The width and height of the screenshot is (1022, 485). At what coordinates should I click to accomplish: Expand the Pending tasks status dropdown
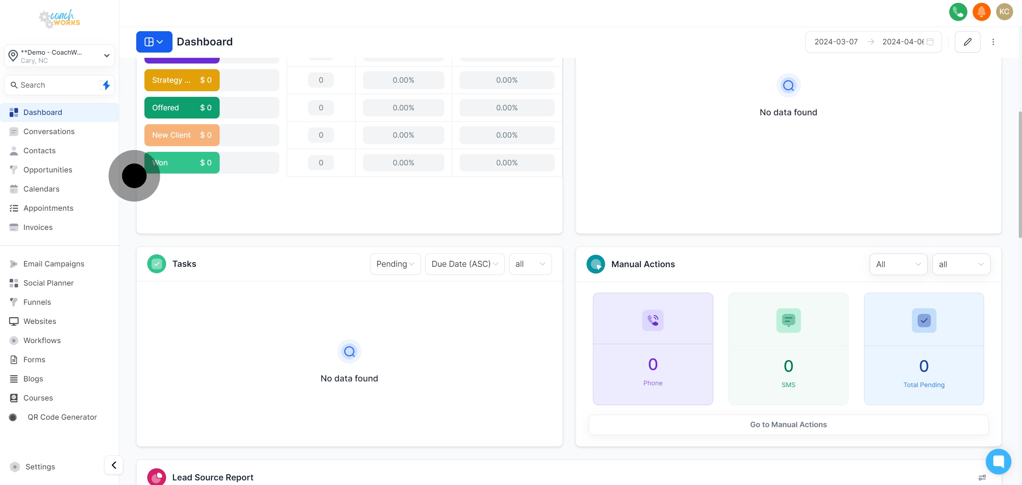pyautogui.click(x=395, y=264)
